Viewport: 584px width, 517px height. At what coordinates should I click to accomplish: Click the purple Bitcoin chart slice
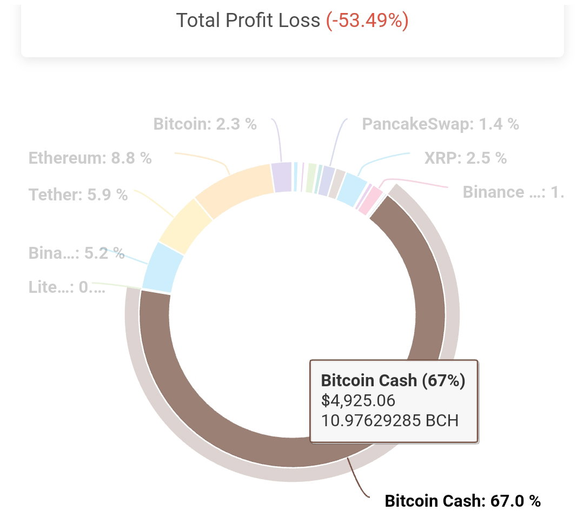coord(282,178)
